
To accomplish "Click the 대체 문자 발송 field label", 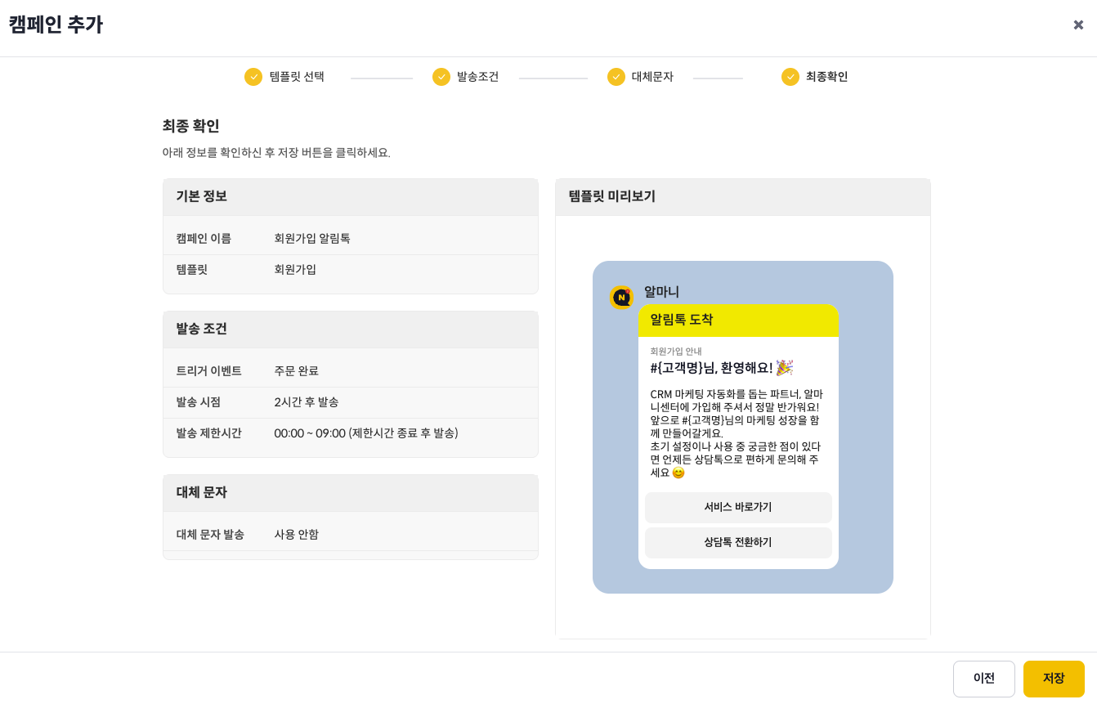I will point(210,535).
